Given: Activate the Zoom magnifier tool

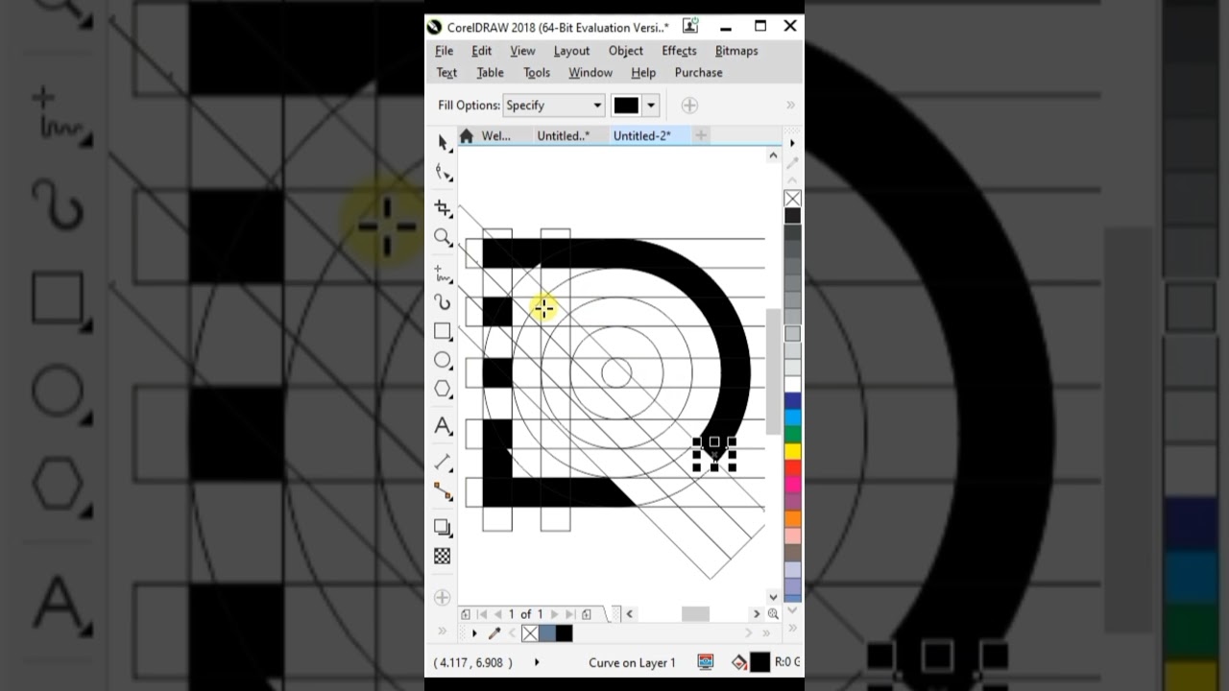Looking at the screenshot, I should [443, 237].
